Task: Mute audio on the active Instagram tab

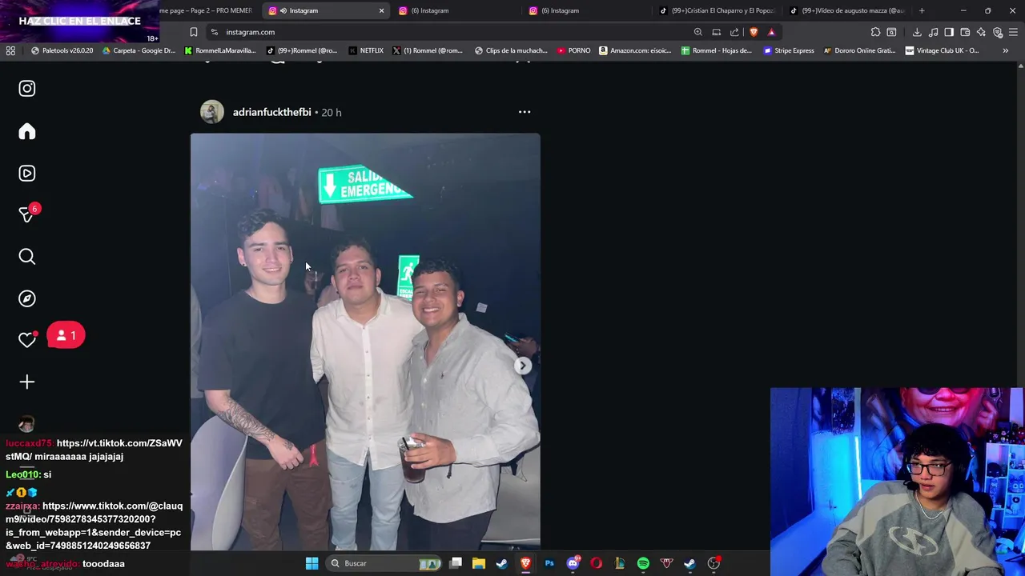Action: point(283,10)
